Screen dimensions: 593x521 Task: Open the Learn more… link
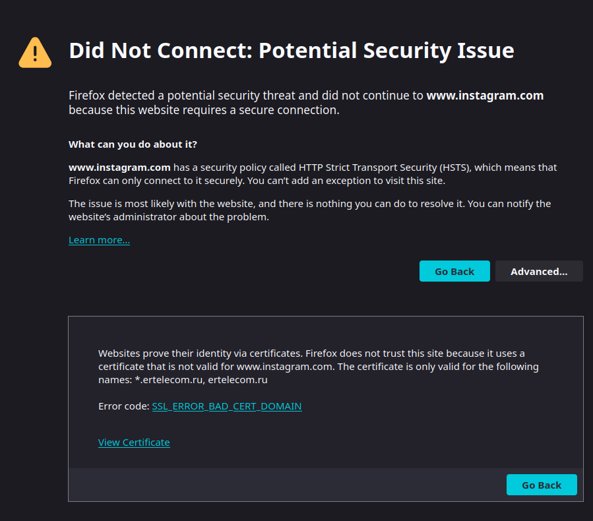click(x=99, y=240)
